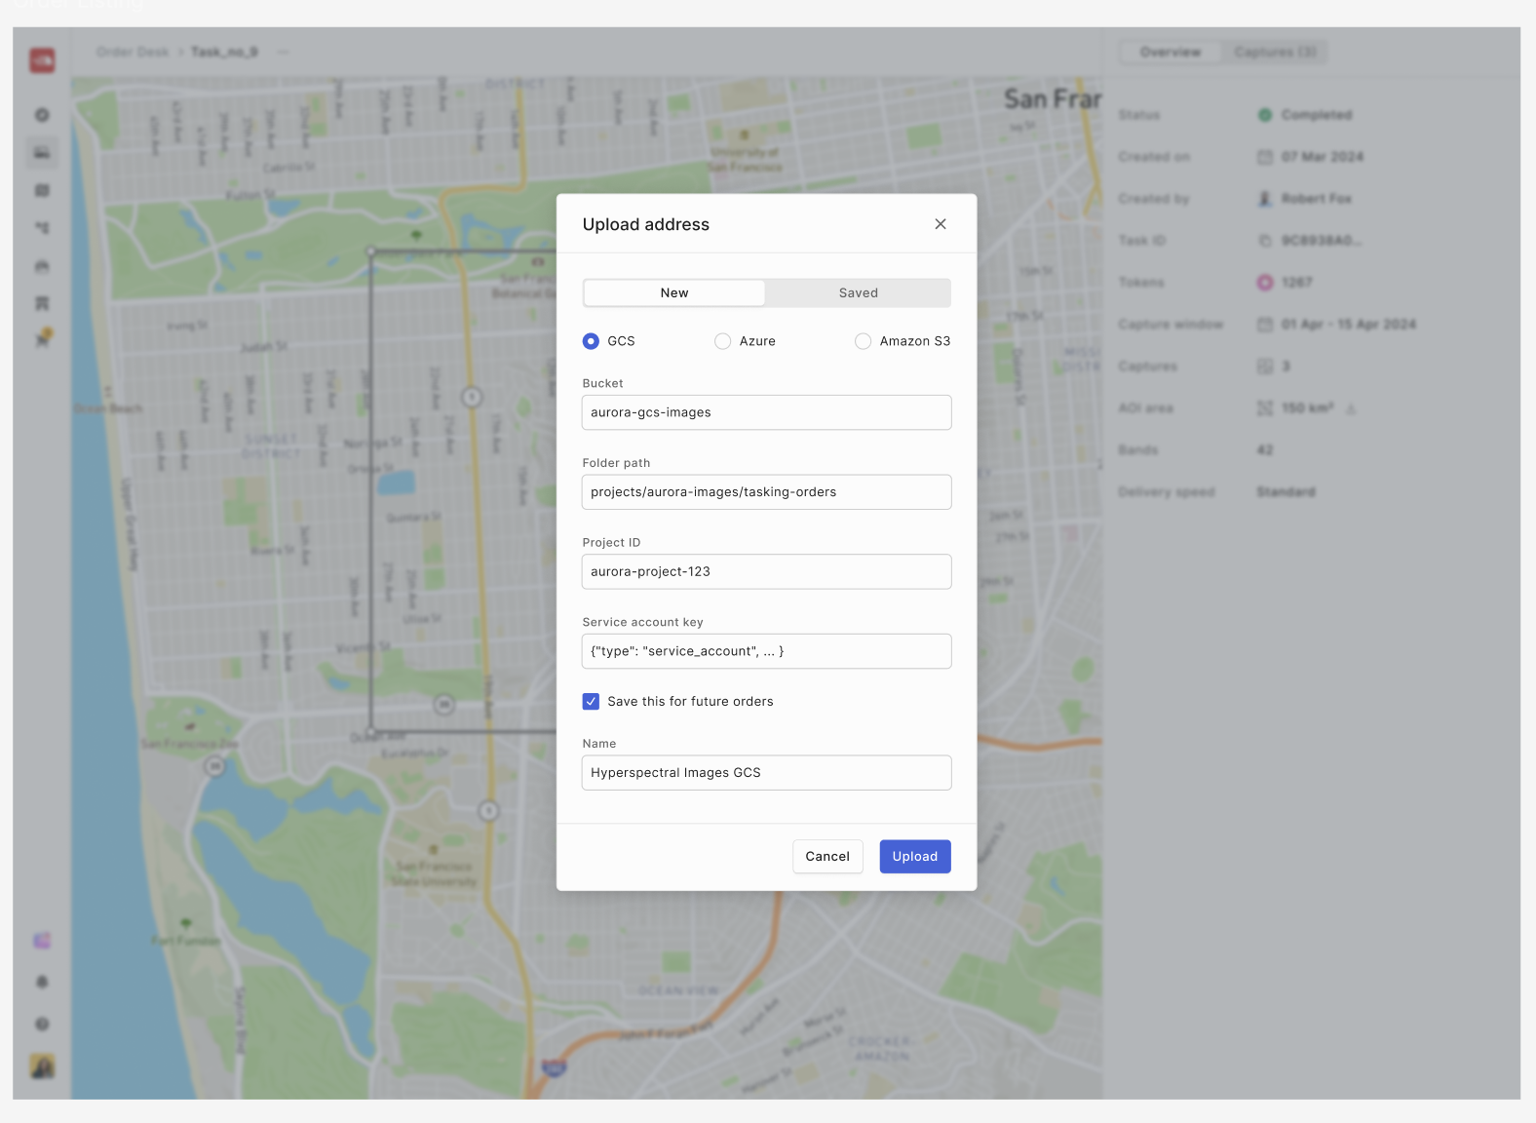
Task: Click the AOI area square icon
Action: (x=1265, y=408)
